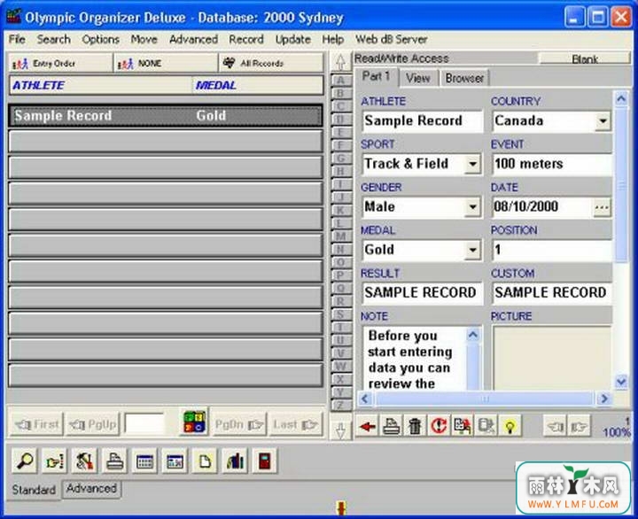The image size is (638, 519).
Task: Jump to letter S in alphabet index
Action: coord(340,314)
